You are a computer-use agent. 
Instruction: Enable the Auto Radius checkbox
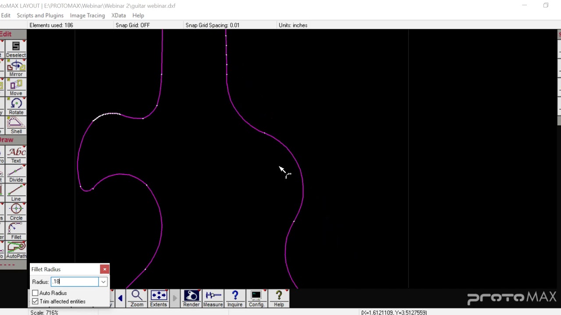click(35, 293)
